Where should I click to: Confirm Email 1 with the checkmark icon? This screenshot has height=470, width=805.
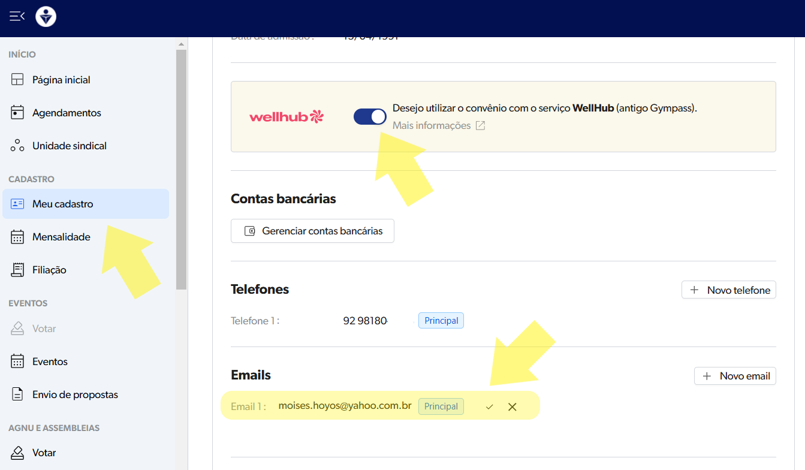[x=490, y=407]
